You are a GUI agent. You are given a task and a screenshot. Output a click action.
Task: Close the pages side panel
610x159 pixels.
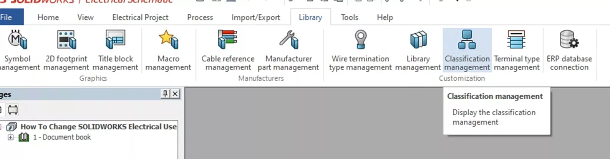[x=175, y=94]
